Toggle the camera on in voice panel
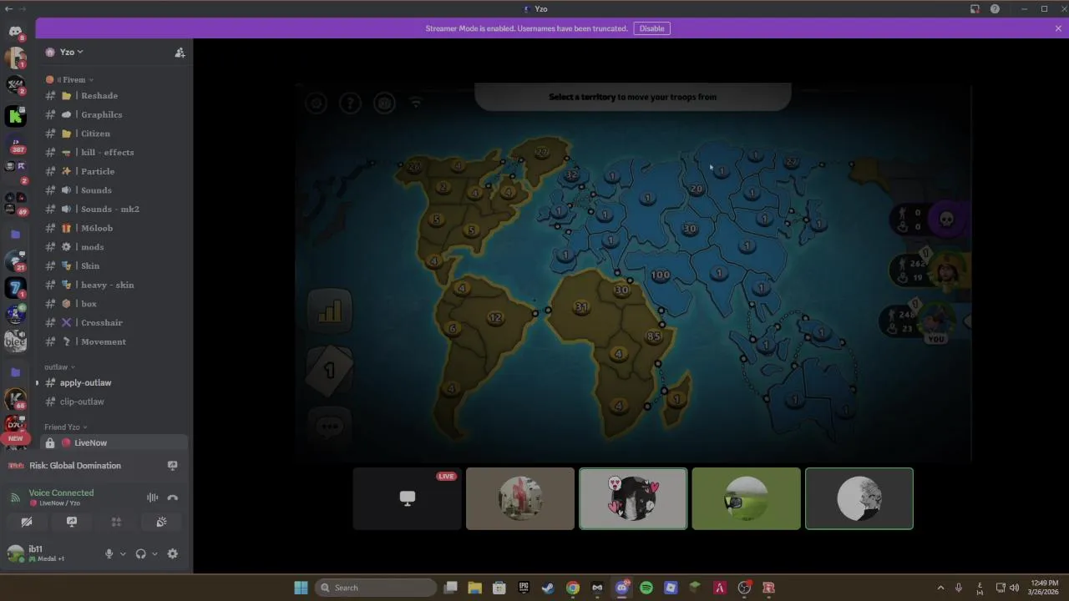1069x601 pixels. (27, 522)
